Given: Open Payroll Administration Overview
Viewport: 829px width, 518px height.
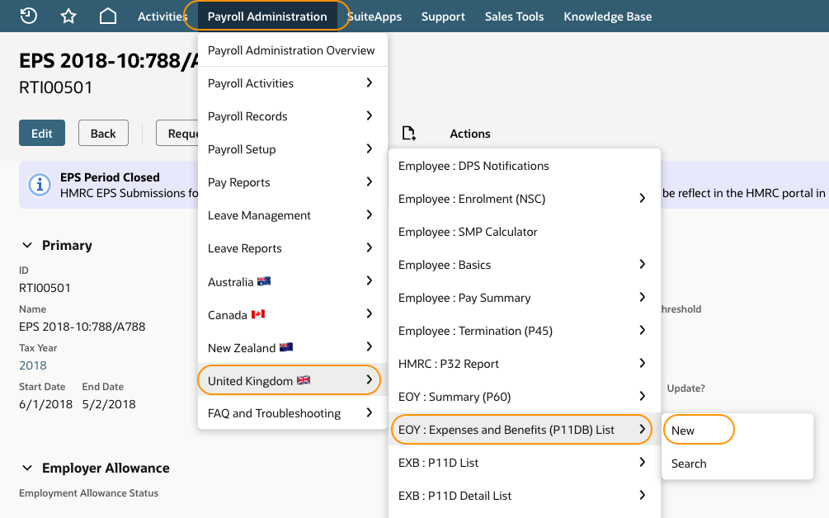Looking at the screenshot, I should pyautogui.click(x=291, y=50).
